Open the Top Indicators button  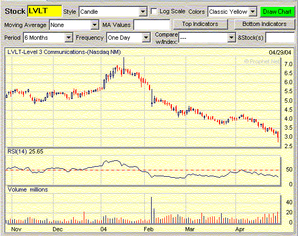[x=200, y=24]
